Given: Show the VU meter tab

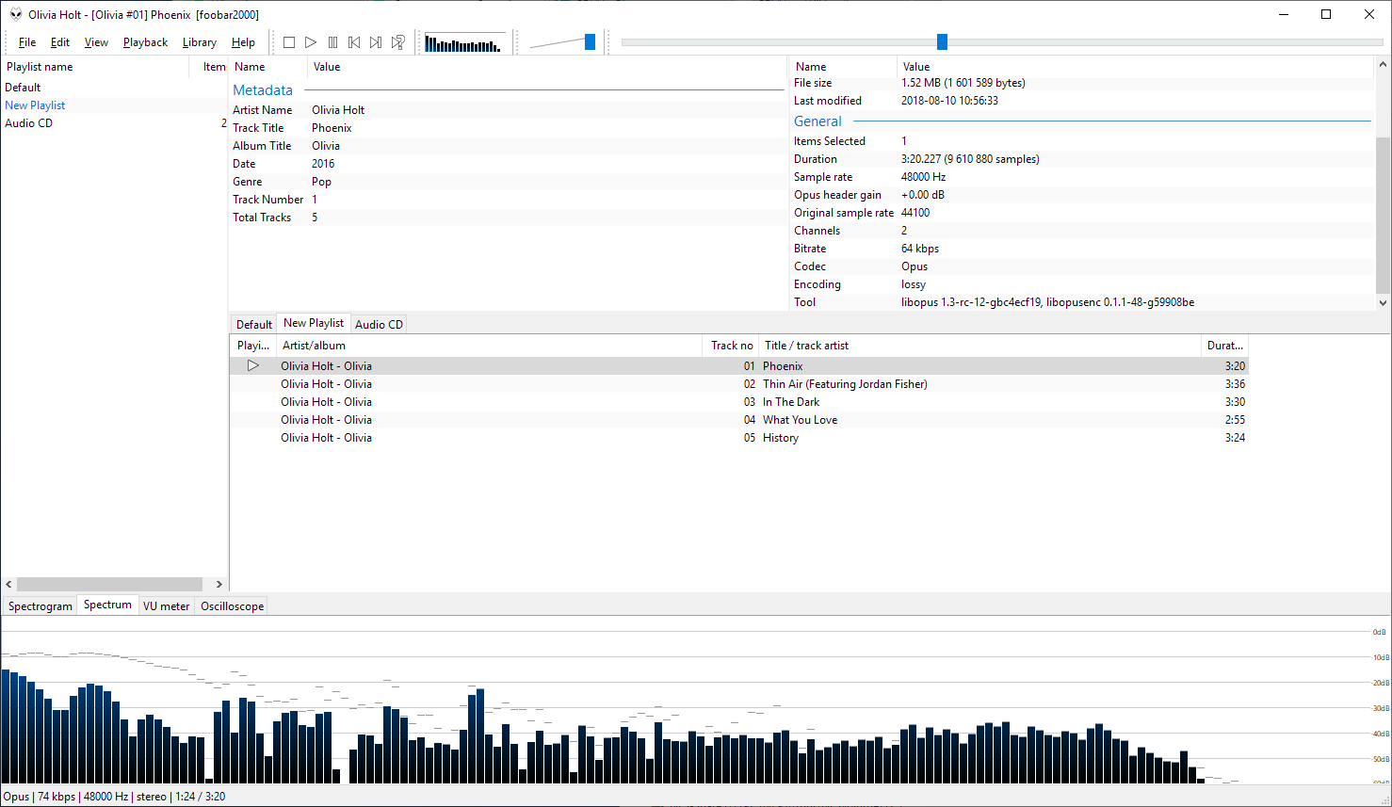Looking at the screenshot, I should click(x=166, y=606).
